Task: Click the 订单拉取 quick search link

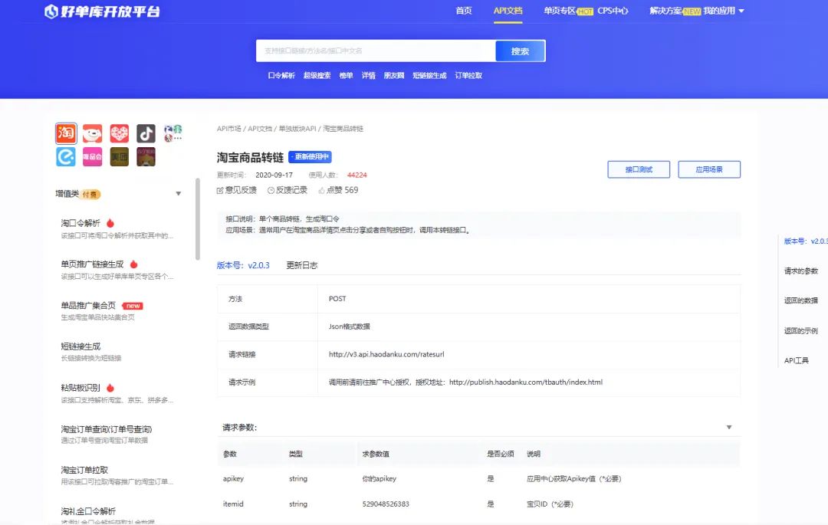Action: 468,75
